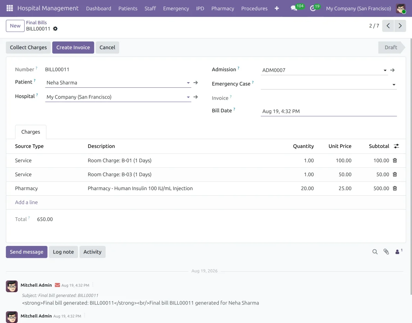The width and height of the screenshot is (412, 323).
Task: Open the activities clock icon showing 19
Action: click(x=313, y=8)
